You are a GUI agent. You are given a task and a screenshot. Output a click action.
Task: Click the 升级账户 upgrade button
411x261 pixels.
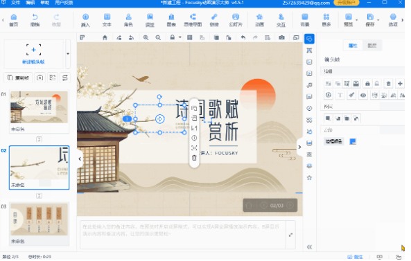[346, 3]
